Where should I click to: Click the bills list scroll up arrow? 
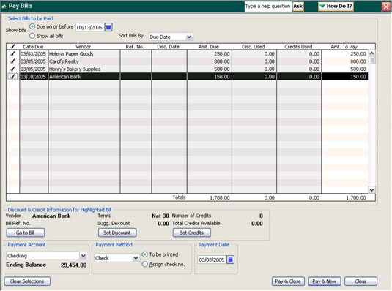click(x=371, y=53)
